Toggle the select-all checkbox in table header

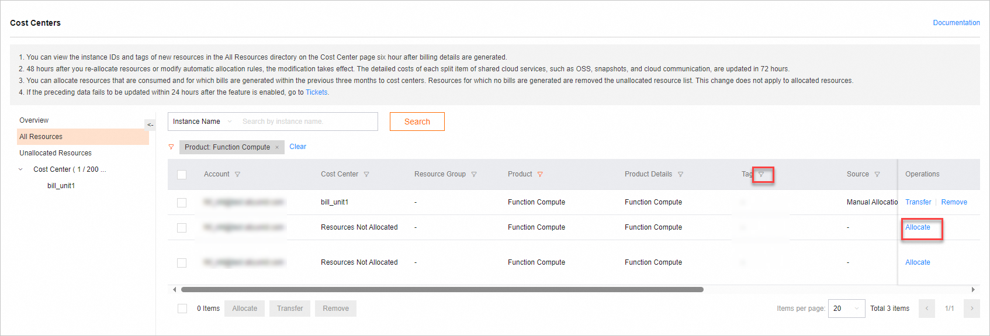point(182,175)
